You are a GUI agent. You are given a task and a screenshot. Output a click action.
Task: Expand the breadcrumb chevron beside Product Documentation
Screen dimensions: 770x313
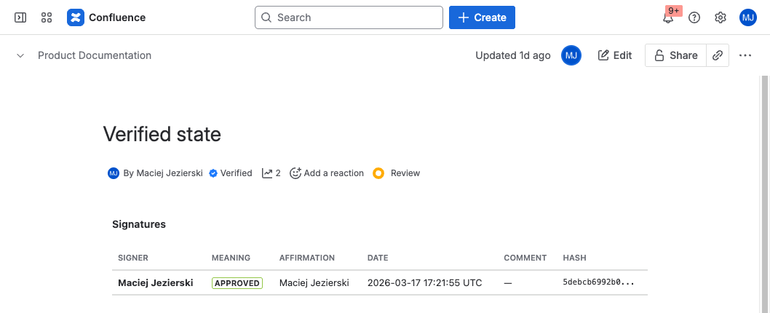coord(20,55)
